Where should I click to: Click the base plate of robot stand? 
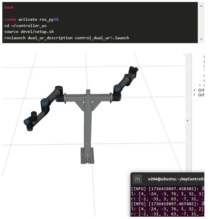(x=88, y=155)
